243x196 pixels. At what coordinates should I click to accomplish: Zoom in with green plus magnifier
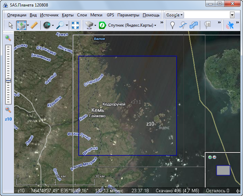pyautogui.click(x=8, y=38)
